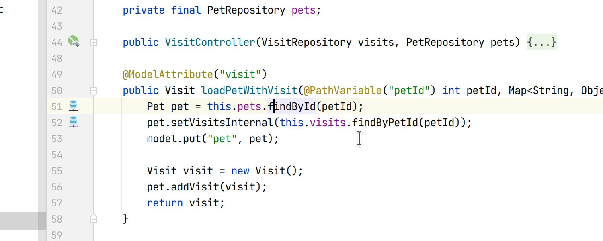Click the Spring bean gutter icon on line 44
This screenshot has width=603, height=241.
74,41
